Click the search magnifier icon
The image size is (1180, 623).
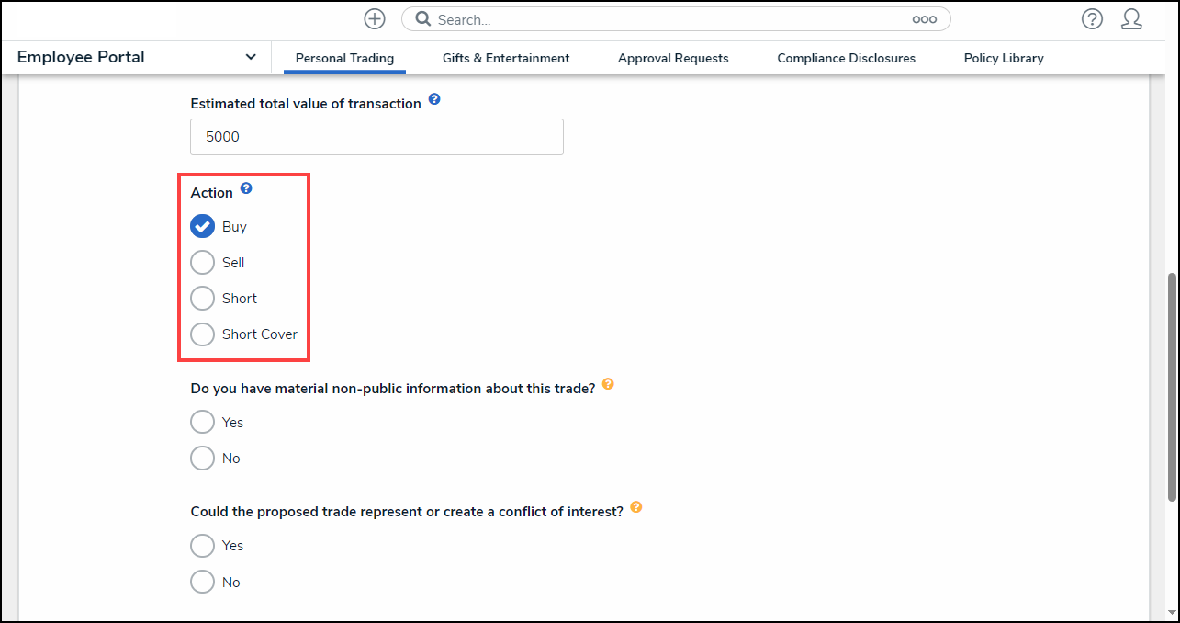(x=423, y=19)
